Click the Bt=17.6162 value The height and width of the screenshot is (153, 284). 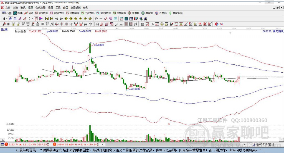(x=101, y=31)
